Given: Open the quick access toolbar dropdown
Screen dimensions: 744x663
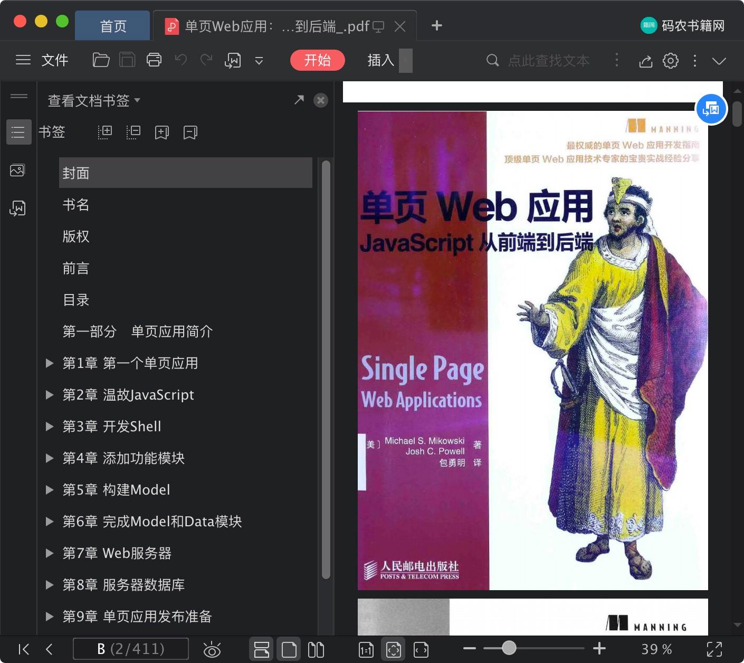Looking at the screenshot, I should [x=259, y=61].
